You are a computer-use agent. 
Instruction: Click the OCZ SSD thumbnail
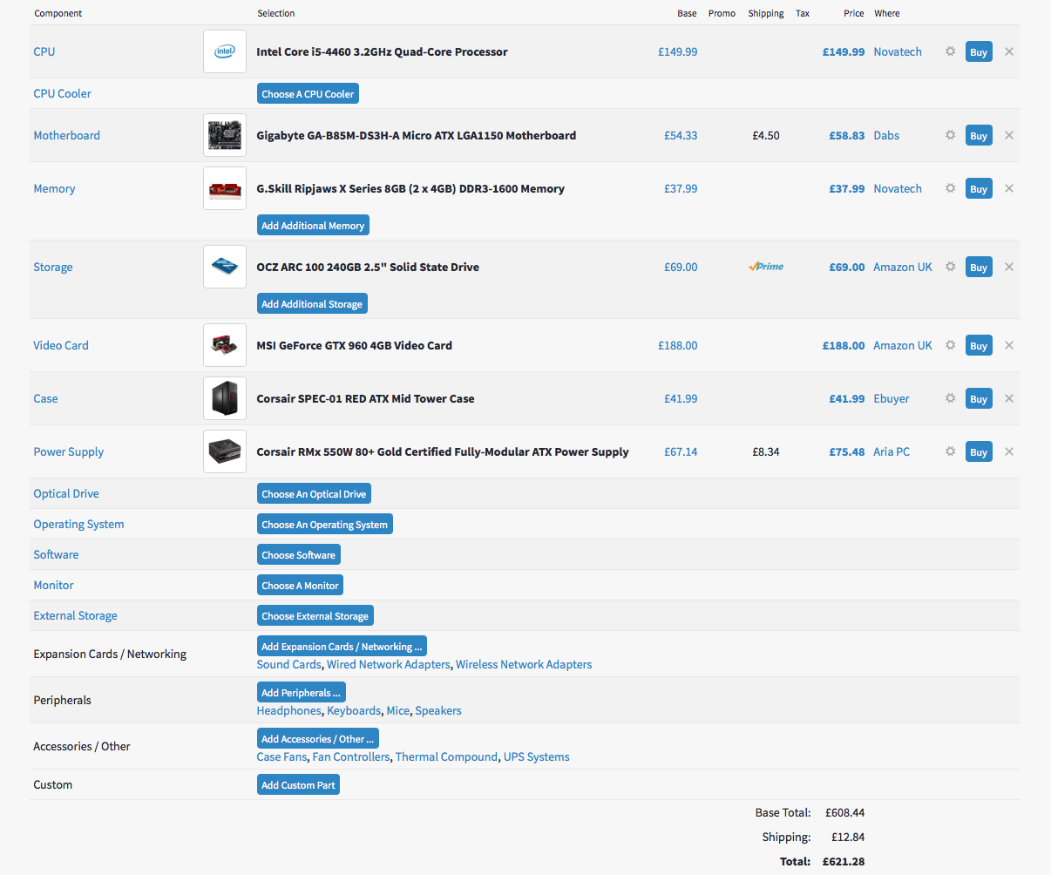(225, 267)
